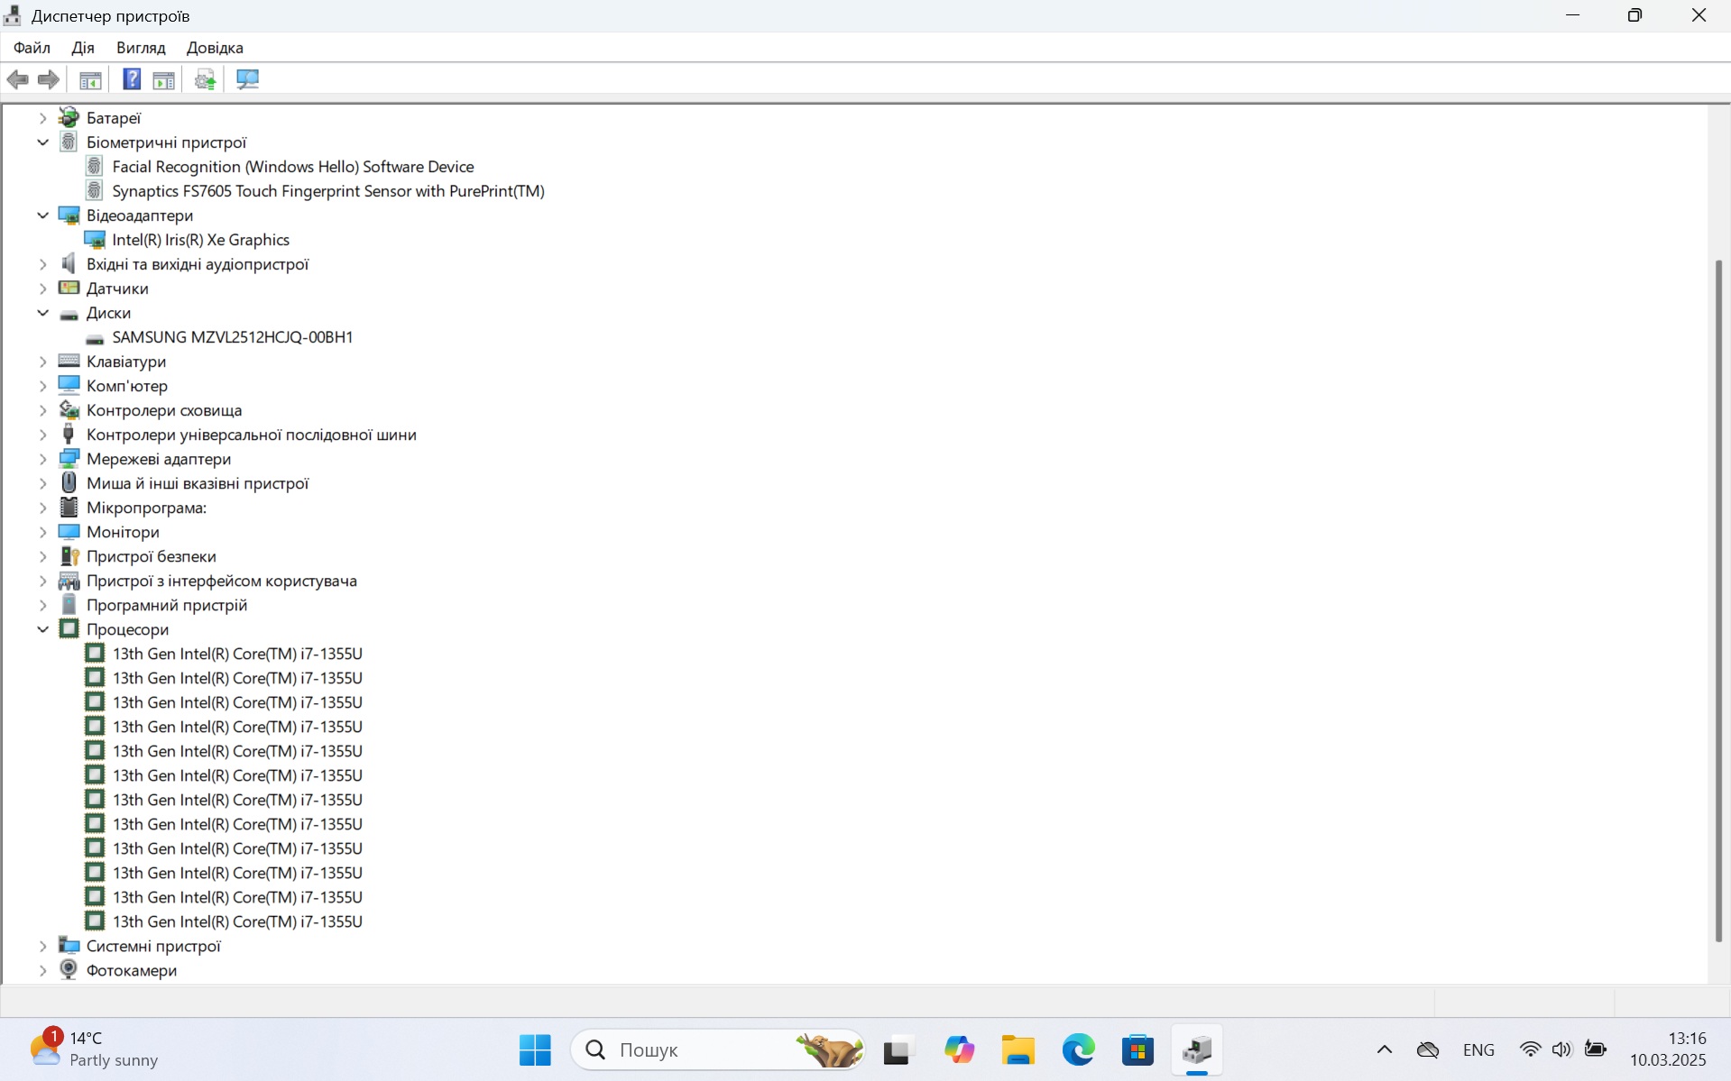This screenshot has width=1731, height=1081.
Task: Click Show/Hide Console Tree toolbar icon
Action: (x=90, y=79)
